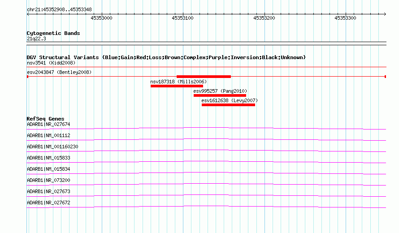Image resolution: width=399 pixels, height=233 pixels.
Task: Select the ADARB1|NM_001112 transcript label
Action: 48,136
